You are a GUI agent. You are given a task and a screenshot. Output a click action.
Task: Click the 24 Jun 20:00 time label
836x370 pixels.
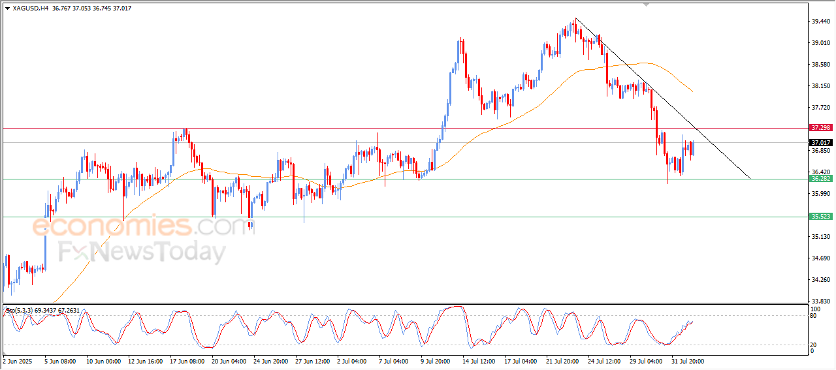click(x=272, y=360)
